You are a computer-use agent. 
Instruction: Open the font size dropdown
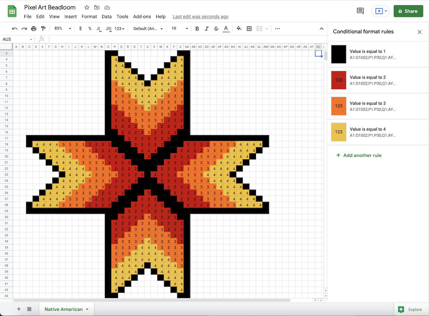179,29
